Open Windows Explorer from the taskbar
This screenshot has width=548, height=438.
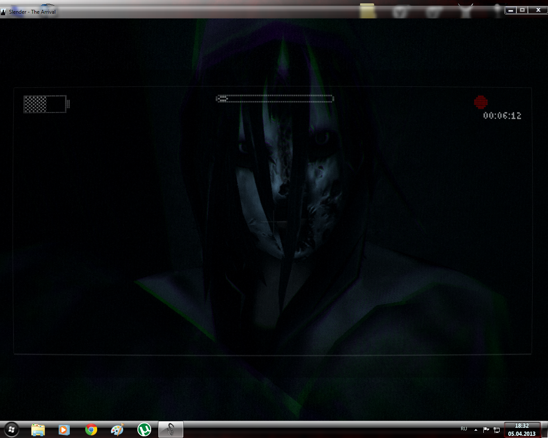[38, 429]
